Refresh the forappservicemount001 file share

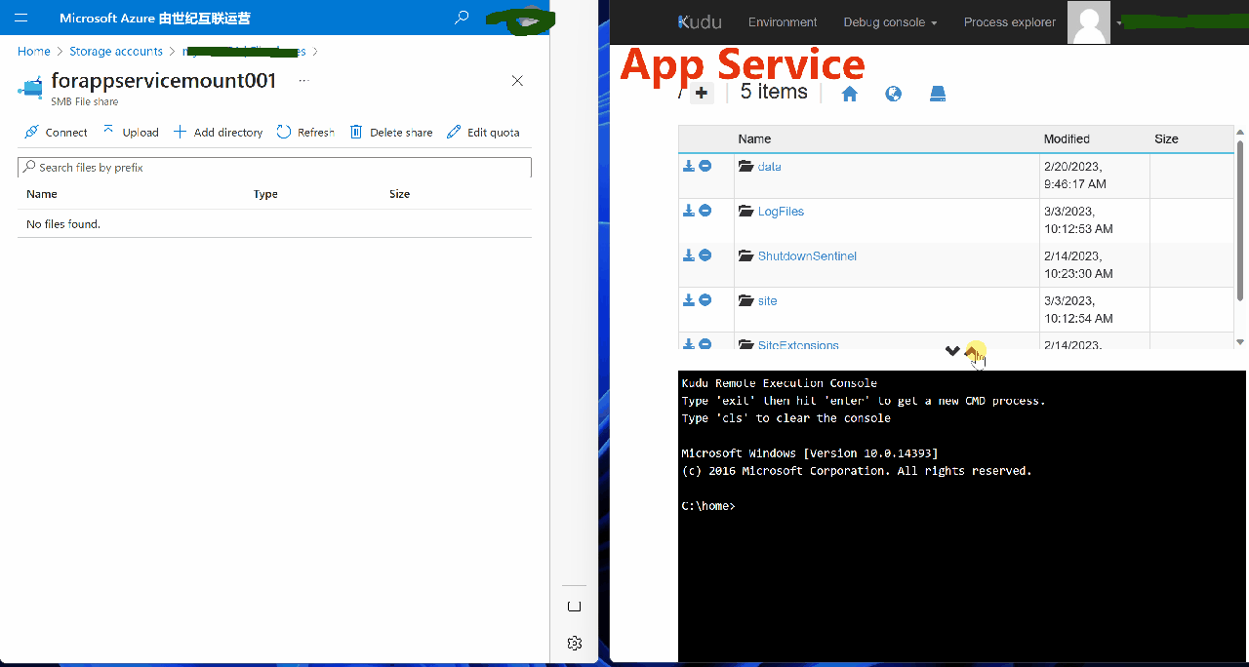click(x=305, y=132)
